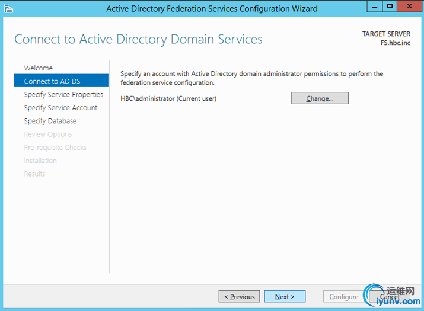Go back with the Previous button
424x311 pixels.
tap(239, 296)
